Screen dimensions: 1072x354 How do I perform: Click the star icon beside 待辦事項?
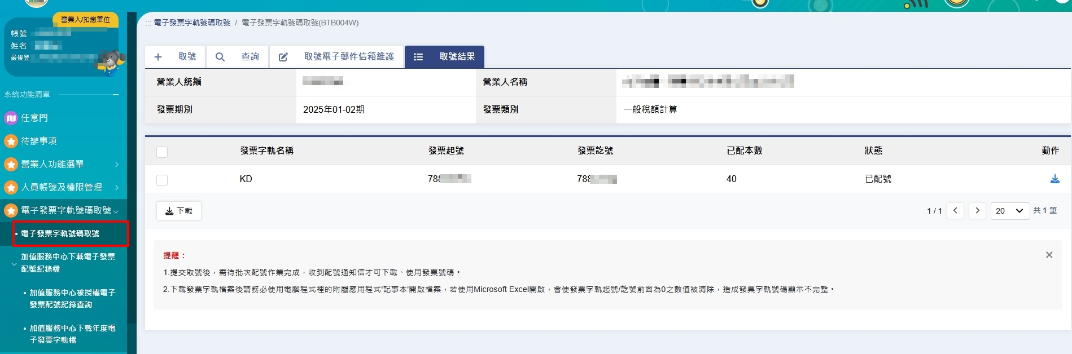11,141
